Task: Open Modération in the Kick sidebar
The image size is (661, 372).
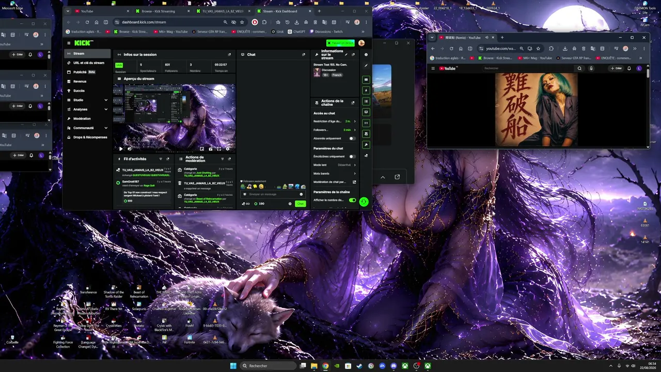Action: coord(87,119)
